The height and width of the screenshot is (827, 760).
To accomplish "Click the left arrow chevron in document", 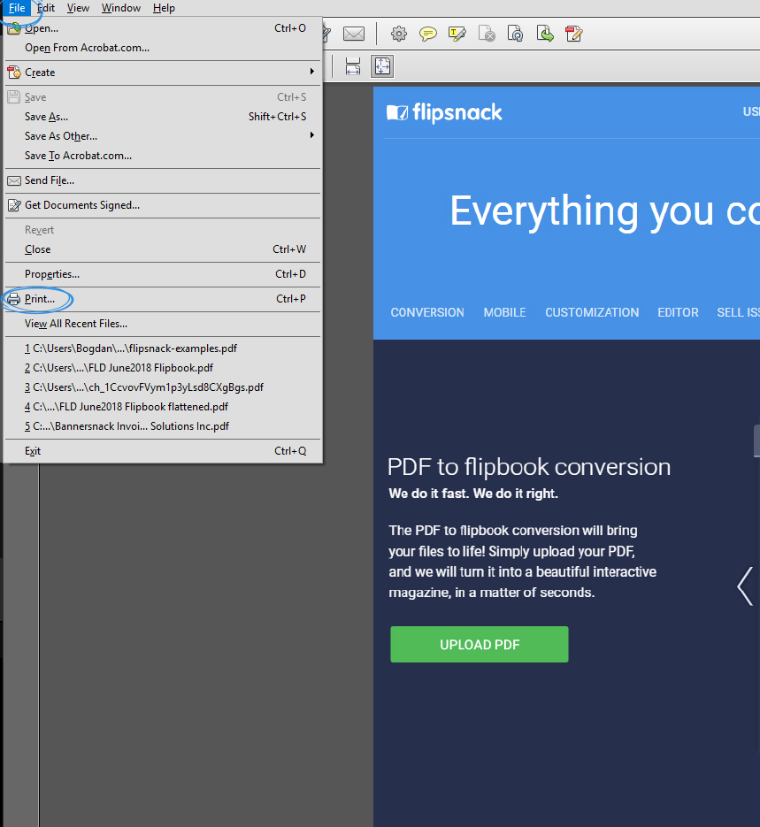I will [745, 586].
